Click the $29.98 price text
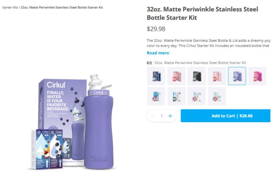 click(x=156, y=29)
